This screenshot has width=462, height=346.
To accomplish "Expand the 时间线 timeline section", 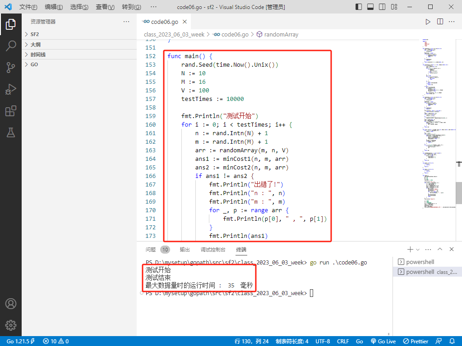I will pyautogui.click(x=79, y=55).
